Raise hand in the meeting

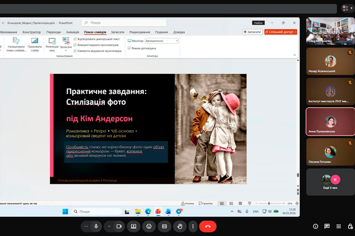click(x=180, y=226)
